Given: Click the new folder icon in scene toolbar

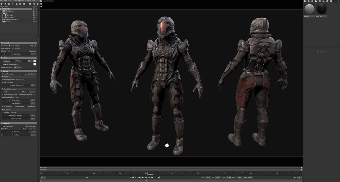Looking at the screenshot, I should click(31, 4).
